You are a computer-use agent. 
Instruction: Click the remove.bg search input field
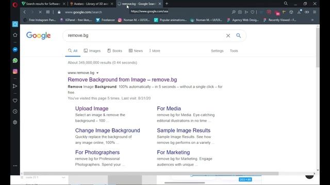(145, 35)
